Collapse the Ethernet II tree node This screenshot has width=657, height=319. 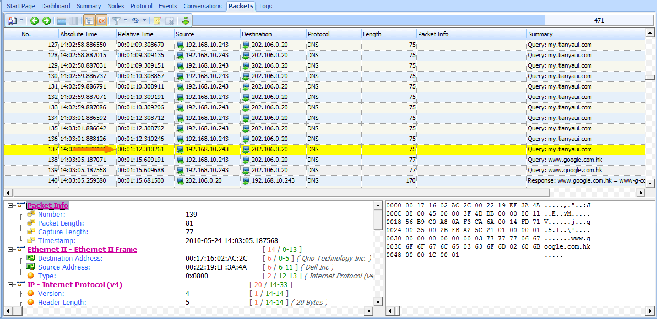(12, 250)
